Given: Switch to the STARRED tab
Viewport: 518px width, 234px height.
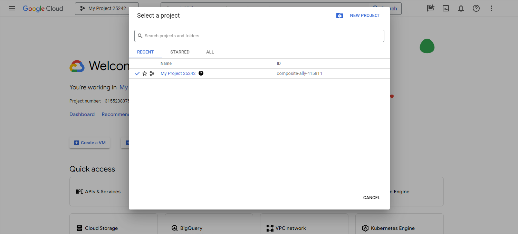Looking at the screenshot, I should click(180, 52).
